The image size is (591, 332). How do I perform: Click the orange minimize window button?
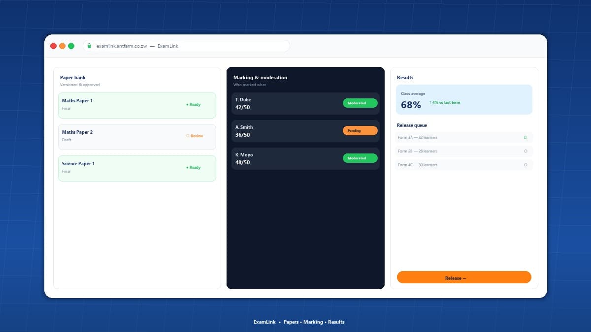tap(62, 46)
